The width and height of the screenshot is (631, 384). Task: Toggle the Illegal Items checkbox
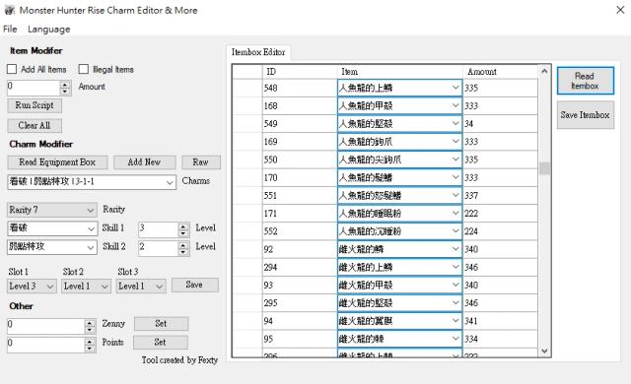pyautogui.click(x=83, y=69)
